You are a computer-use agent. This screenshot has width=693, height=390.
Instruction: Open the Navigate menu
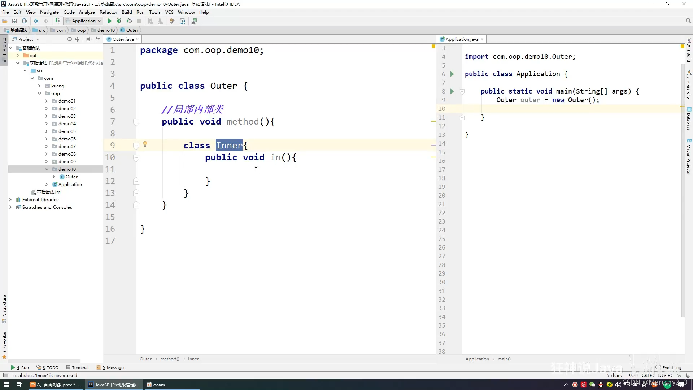tap(49, 12)
